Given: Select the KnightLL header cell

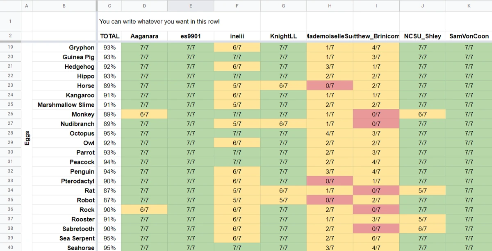Looking at the screenshot, I should 283,36.
